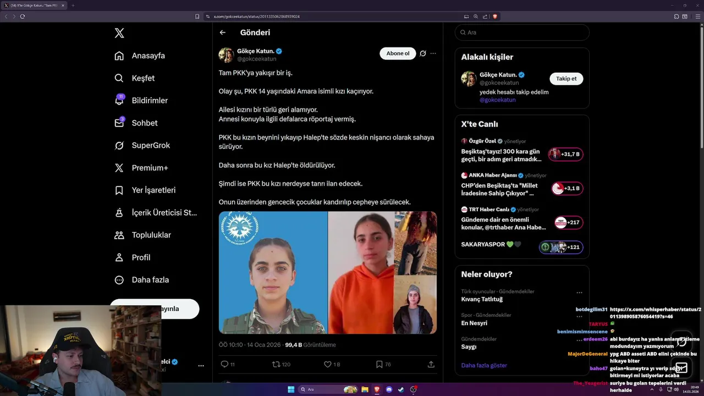Click the Grok icon on the post
The height and width of the screenshot is (396, 704).
pos(422,53)
